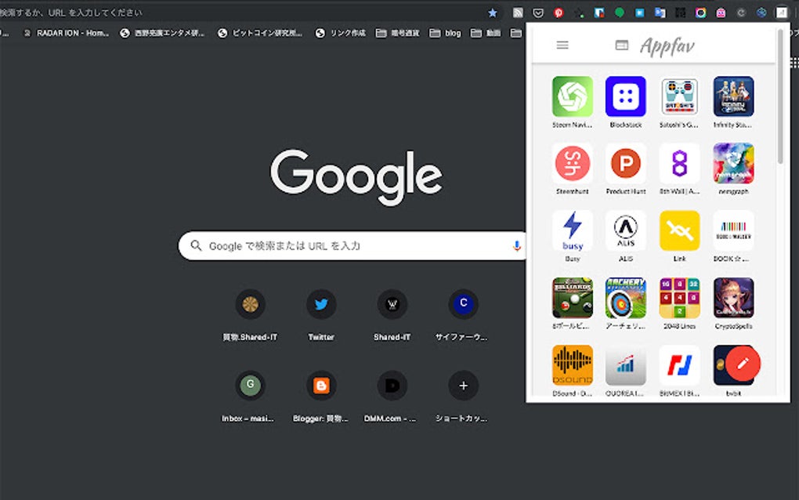Image resolution: width=799 pixels, height=500 pixels.
Task: Open the リンク作成 bookmark
Action: [x=341, y=33]
